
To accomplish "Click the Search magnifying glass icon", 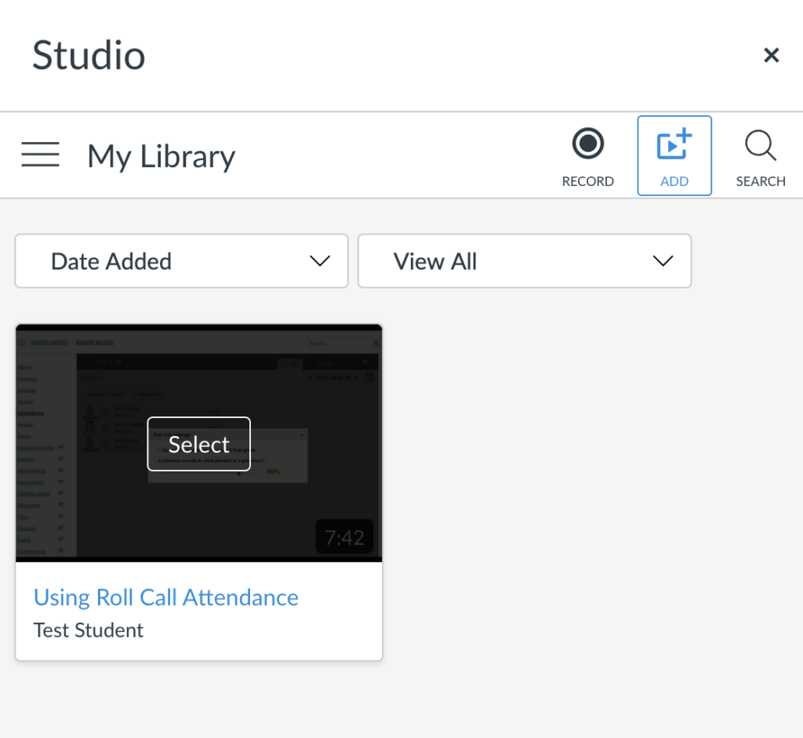I will pyautogui.click(x=760, y=146).
